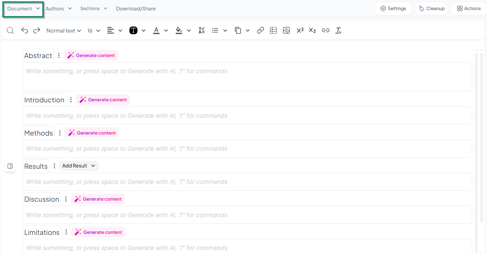Viewport: 487px width, 253px height.
Task: Open the font size 16 dropdown
Action: coord(94,31)
